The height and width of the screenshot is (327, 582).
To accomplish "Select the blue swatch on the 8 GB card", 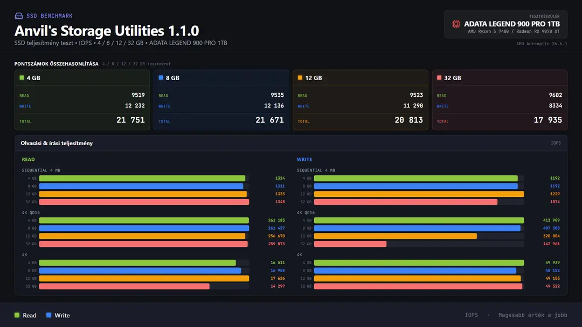I will coord(161,78).
